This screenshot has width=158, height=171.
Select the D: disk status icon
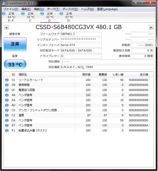point(61,14)
